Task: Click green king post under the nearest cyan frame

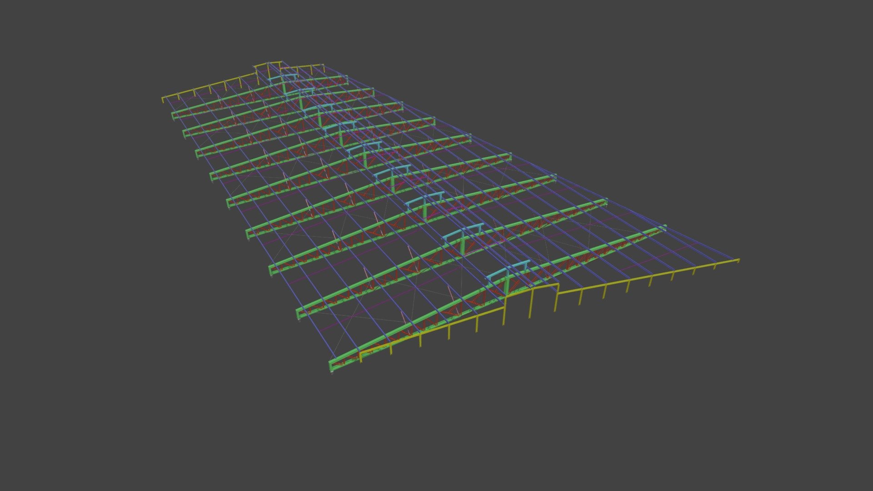Action: click(507, 286)
